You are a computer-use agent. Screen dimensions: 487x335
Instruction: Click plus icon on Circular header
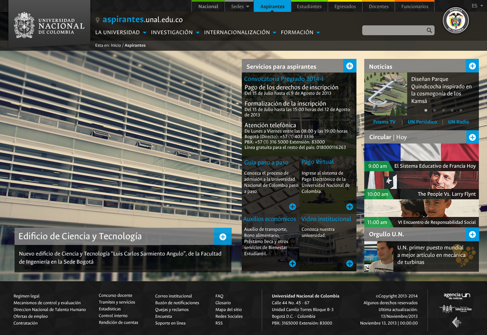pyautogui.click(x=472, y=137)
